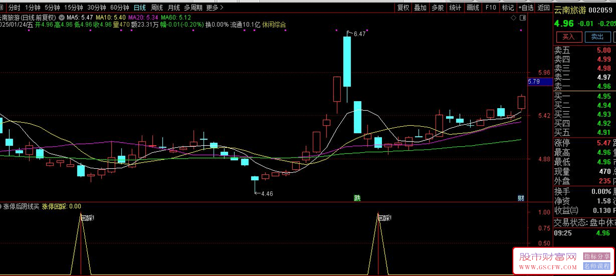
Task: Click the 收益(三) value 0.130
Action: click(601, 211)
